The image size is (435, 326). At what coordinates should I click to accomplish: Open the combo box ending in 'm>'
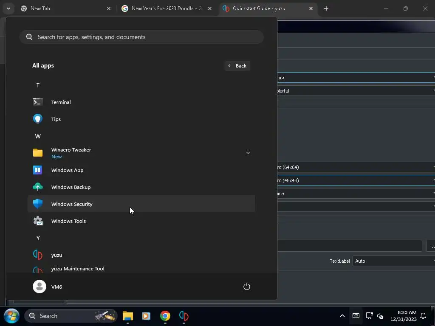356,78
